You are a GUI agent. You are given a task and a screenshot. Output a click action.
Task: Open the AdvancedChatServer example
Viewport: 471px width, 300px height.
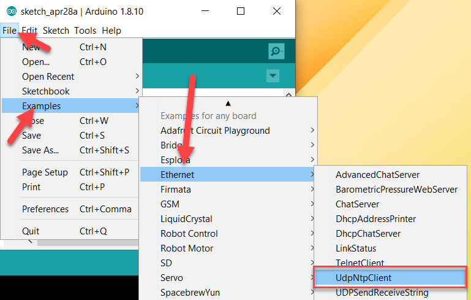click(391, 174)
